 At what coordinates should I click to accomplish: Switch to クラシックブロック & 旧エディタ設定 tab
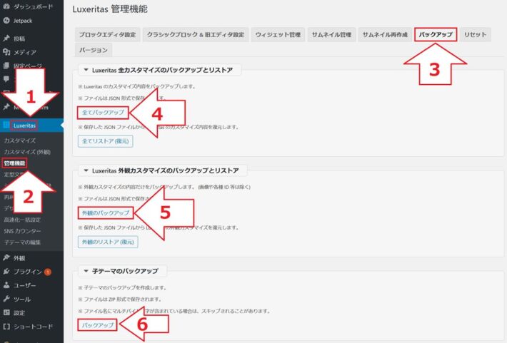click(x=196, y=34)
